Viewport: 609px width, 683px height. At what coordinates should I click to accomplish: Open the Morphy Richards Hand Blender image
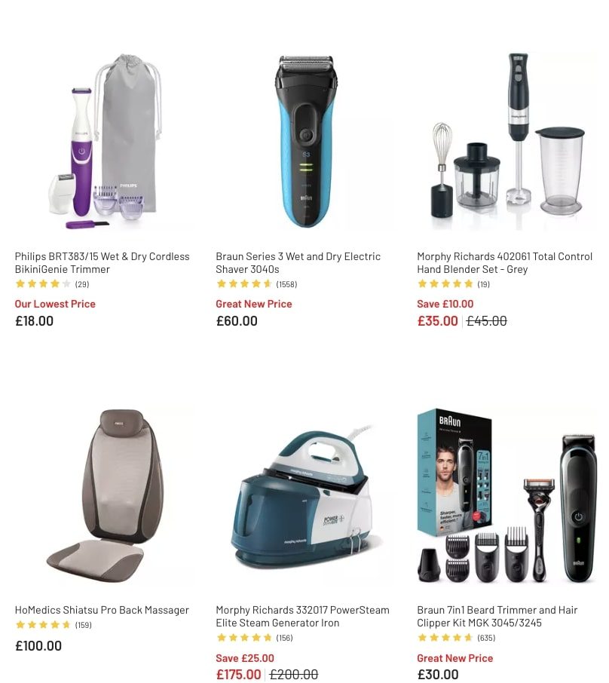coord(506,141)
